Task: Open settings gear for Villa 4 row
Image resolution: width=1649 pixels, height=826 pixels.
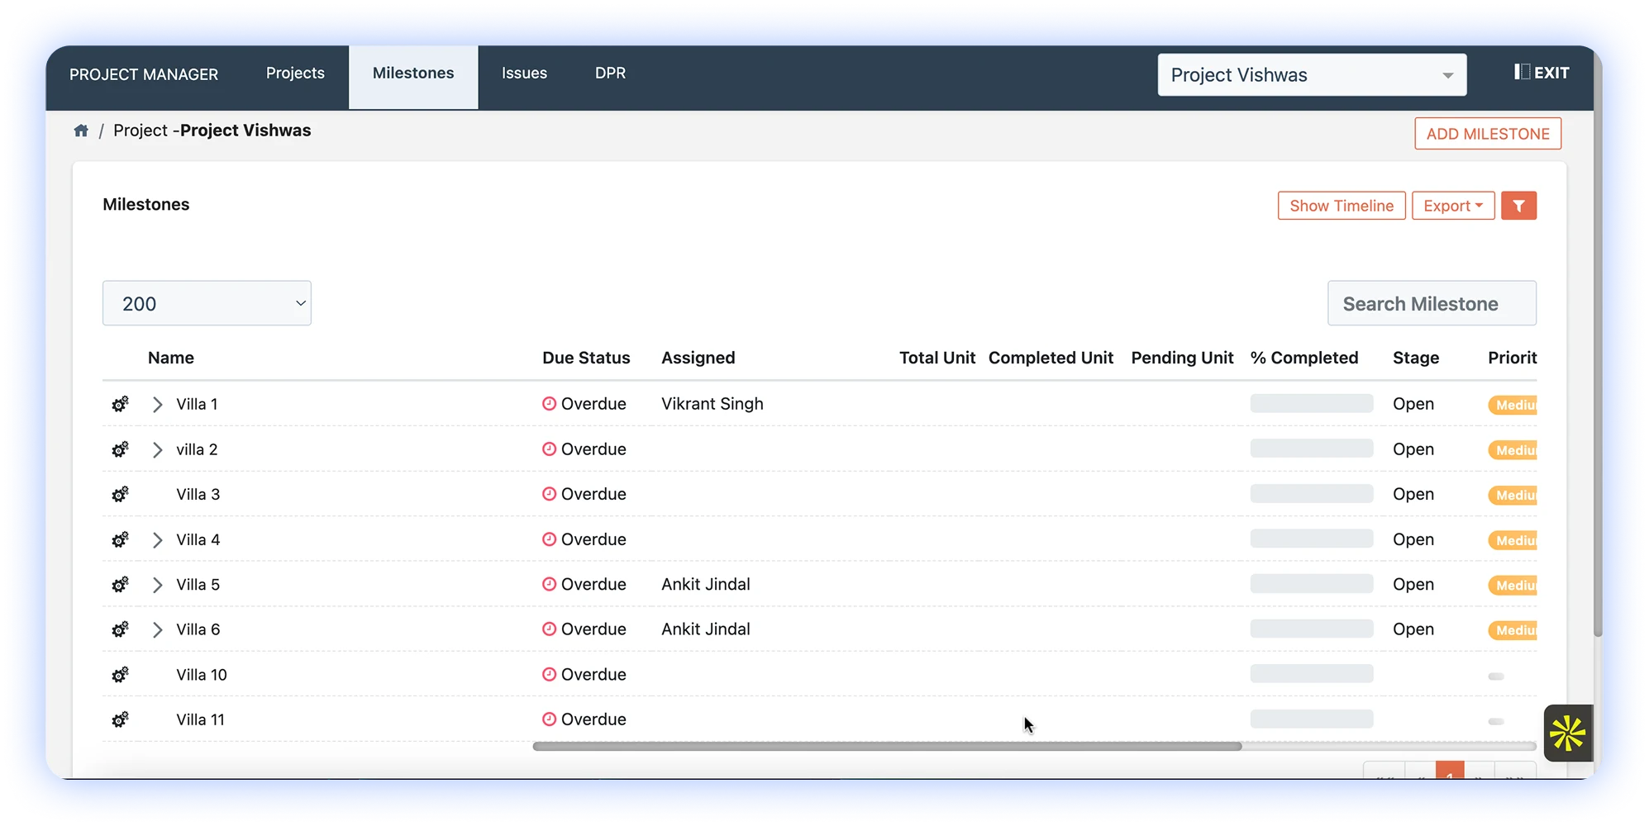Action: (x=121, y=539)
